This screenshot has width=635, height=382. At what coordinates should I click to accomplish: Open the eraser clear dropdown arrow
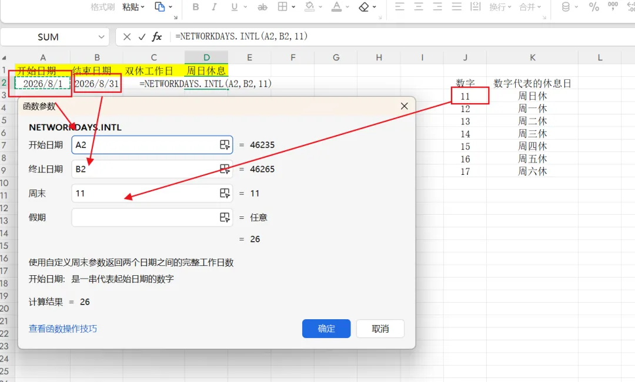coord(374,7)
